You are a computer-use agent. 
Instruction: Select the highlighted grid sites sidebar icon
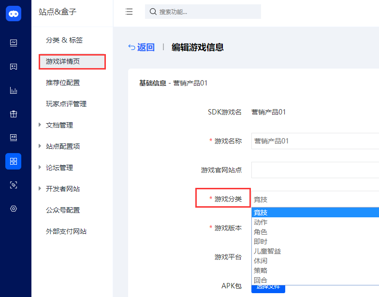point(14,161)
